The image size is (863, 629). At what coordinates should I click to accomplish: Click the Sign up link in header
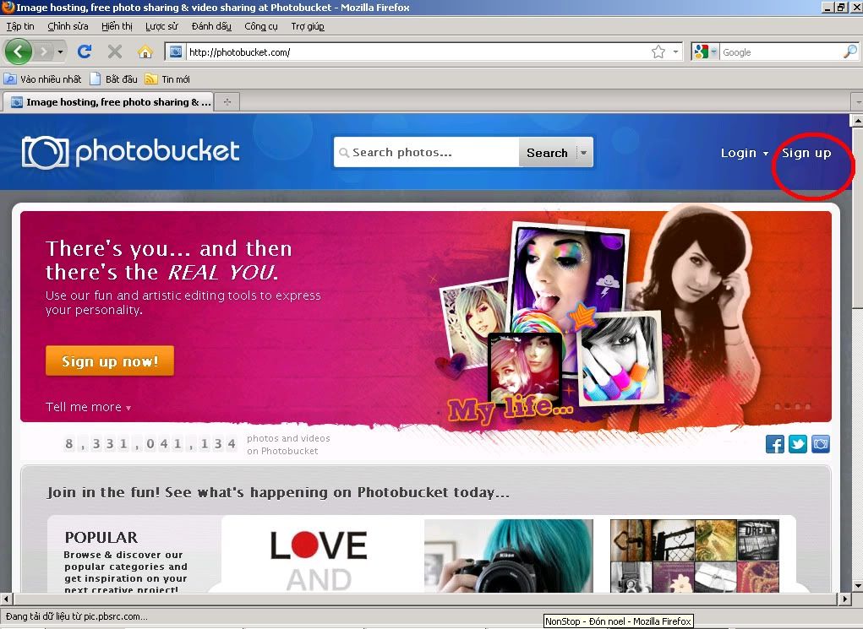[x=806, y=153]
